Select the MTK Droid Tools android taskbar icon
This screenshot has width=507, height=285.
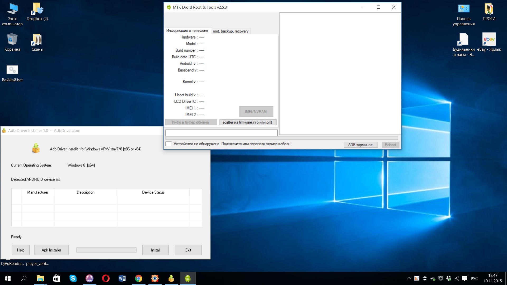[x=187, y=278]
